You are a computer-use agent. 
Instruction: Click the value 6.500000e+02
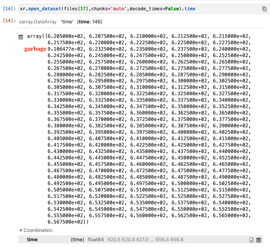[189, 183]
